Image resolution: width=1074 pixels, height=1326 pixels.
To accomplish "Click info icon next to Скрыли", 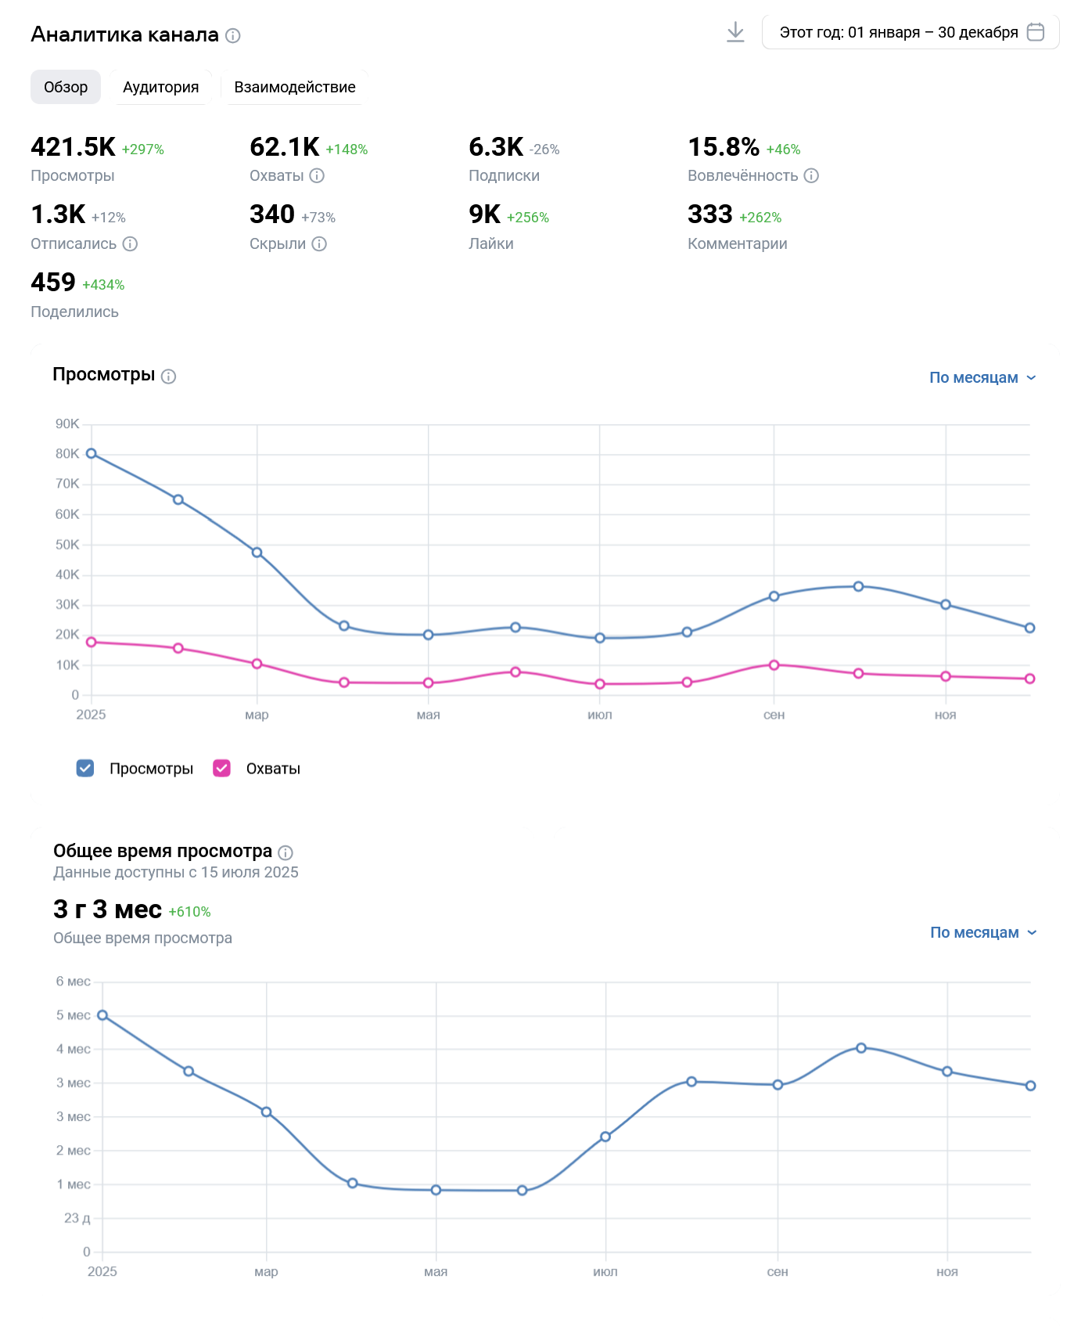I will (x=319, y=243).
